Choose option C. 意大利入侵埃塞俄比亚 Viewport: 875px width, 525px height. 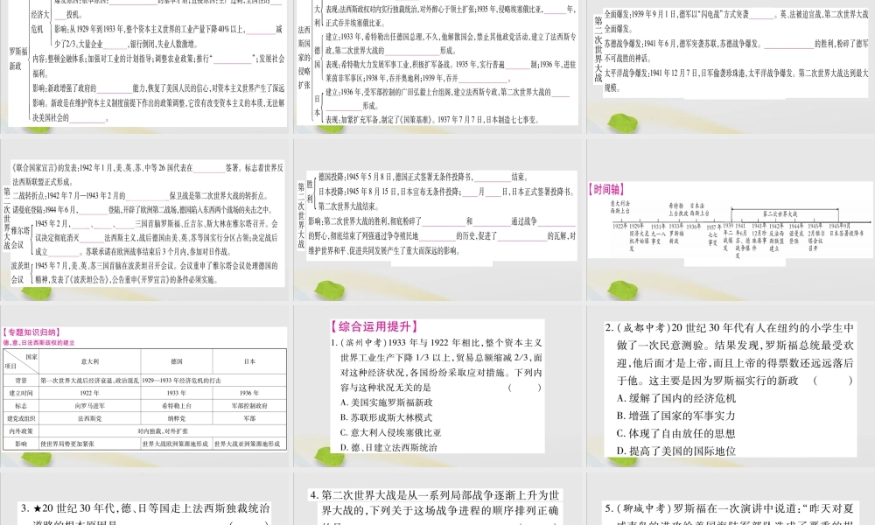click(x=390, y=432)
